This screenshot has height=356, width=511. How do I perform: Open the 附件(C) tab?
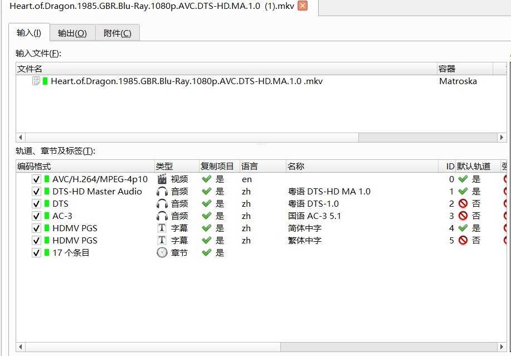[118, 33]
